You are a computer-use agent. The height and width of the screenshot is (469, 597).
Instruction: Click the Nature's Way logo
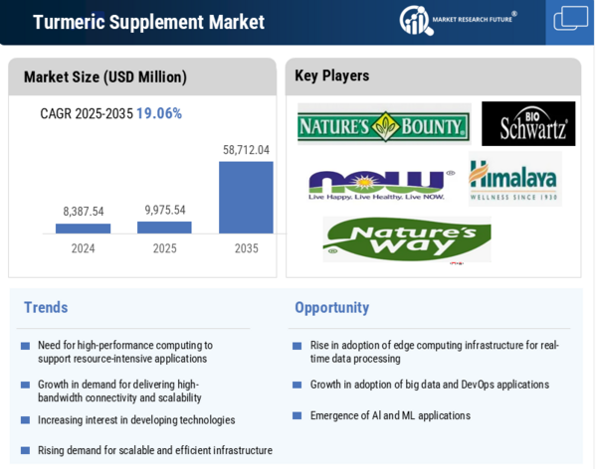[x=406, y=238]
